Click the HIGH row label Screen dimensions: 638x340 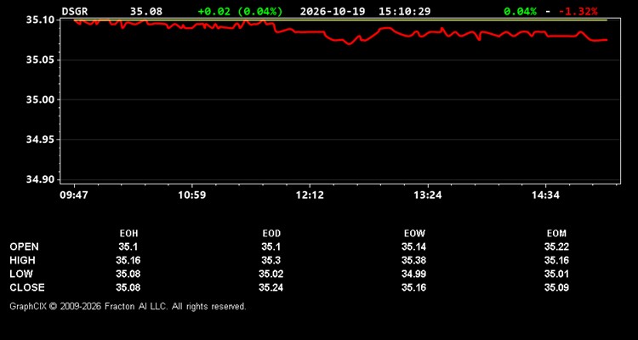[22, 260]
